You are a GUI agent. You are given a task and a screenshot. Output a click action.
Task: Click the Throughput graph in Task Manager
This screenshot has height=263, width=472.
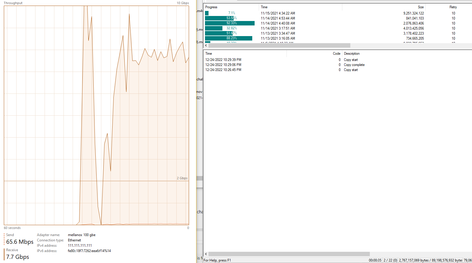point(96,115)
